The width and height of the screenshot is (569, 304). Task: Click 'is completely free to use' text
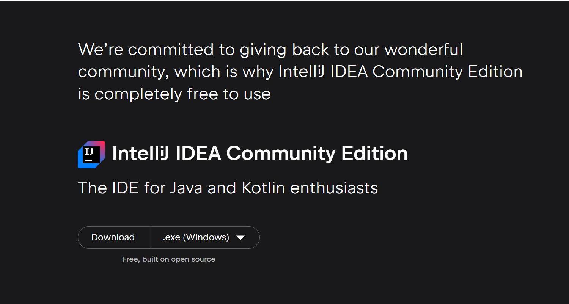coord(174,94)
